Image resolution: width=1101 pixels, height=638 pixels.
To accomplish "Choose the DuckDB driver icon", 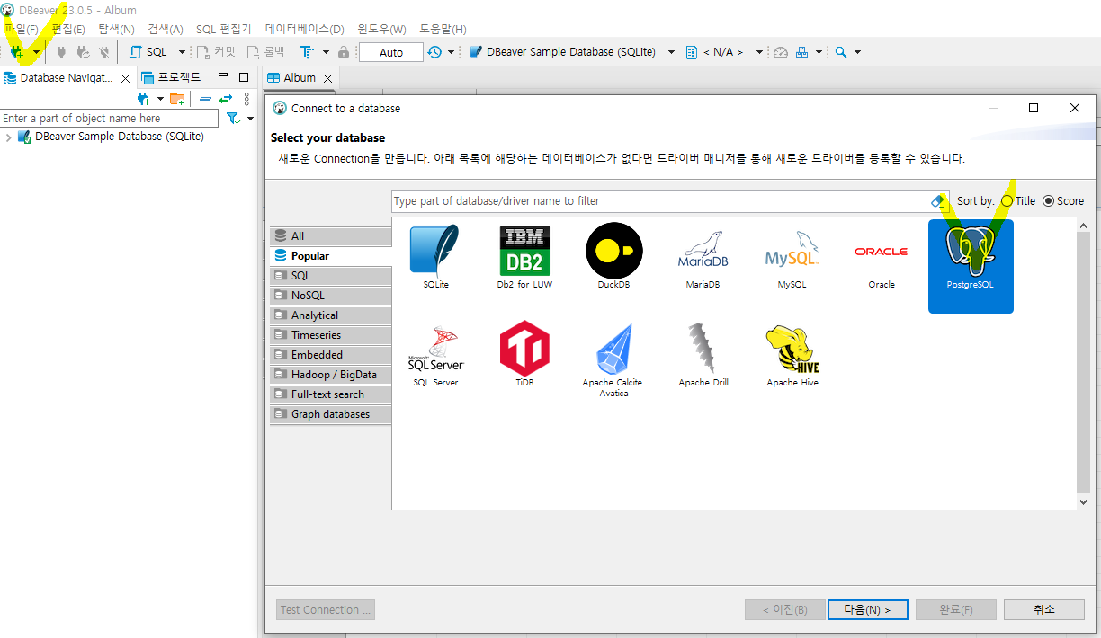I will click(x=613, y=257).
